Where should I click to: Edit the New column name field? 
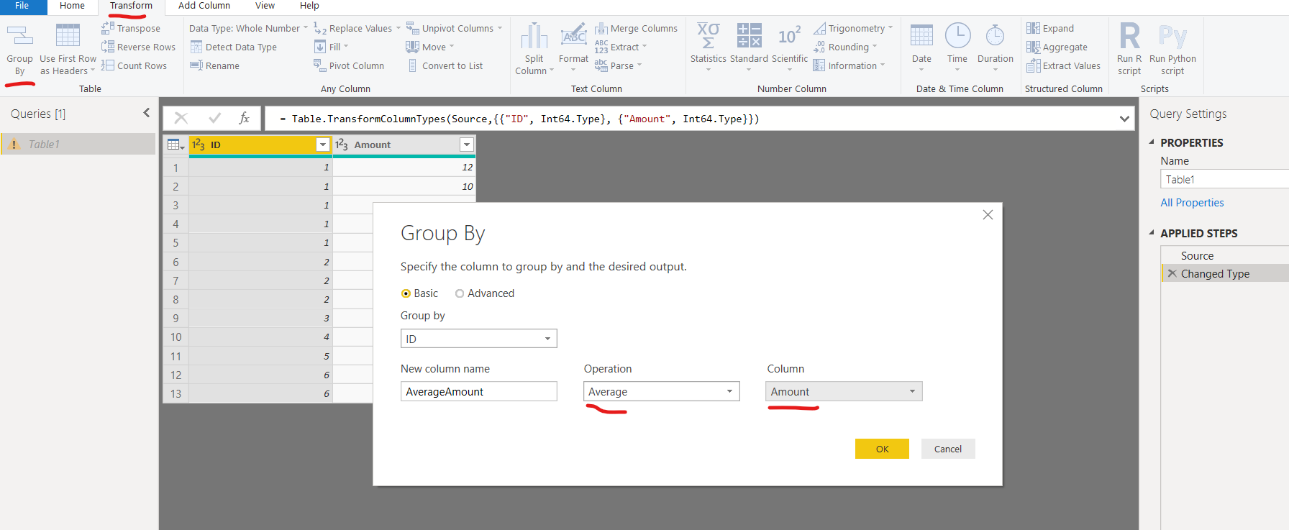pyautogui.click(x=478, y=391)
